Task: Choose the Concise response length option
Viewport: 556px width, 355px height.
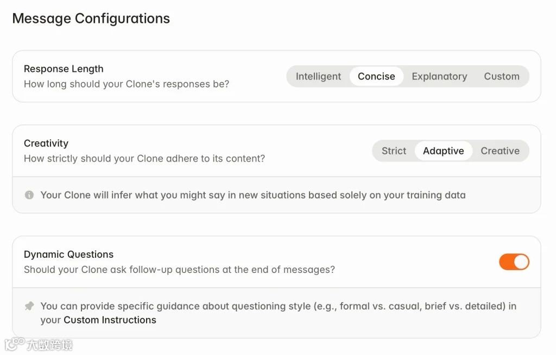Action: [376, 77]
